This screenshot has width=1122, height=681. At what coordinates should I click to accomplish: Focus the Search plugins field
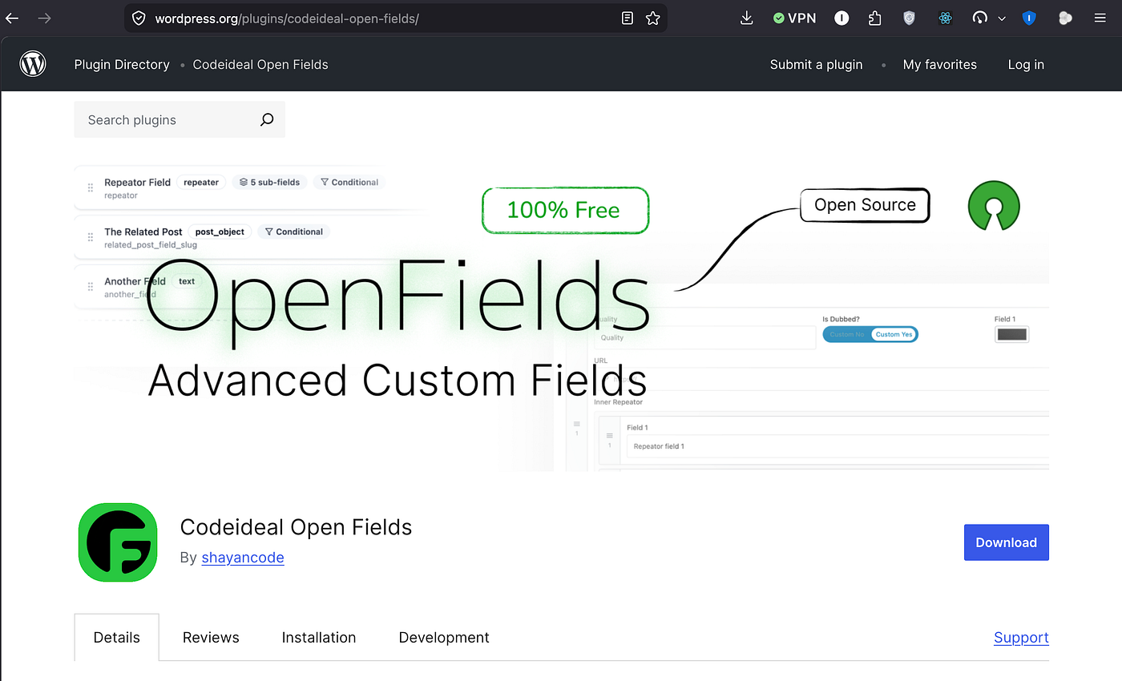(180, 119)
